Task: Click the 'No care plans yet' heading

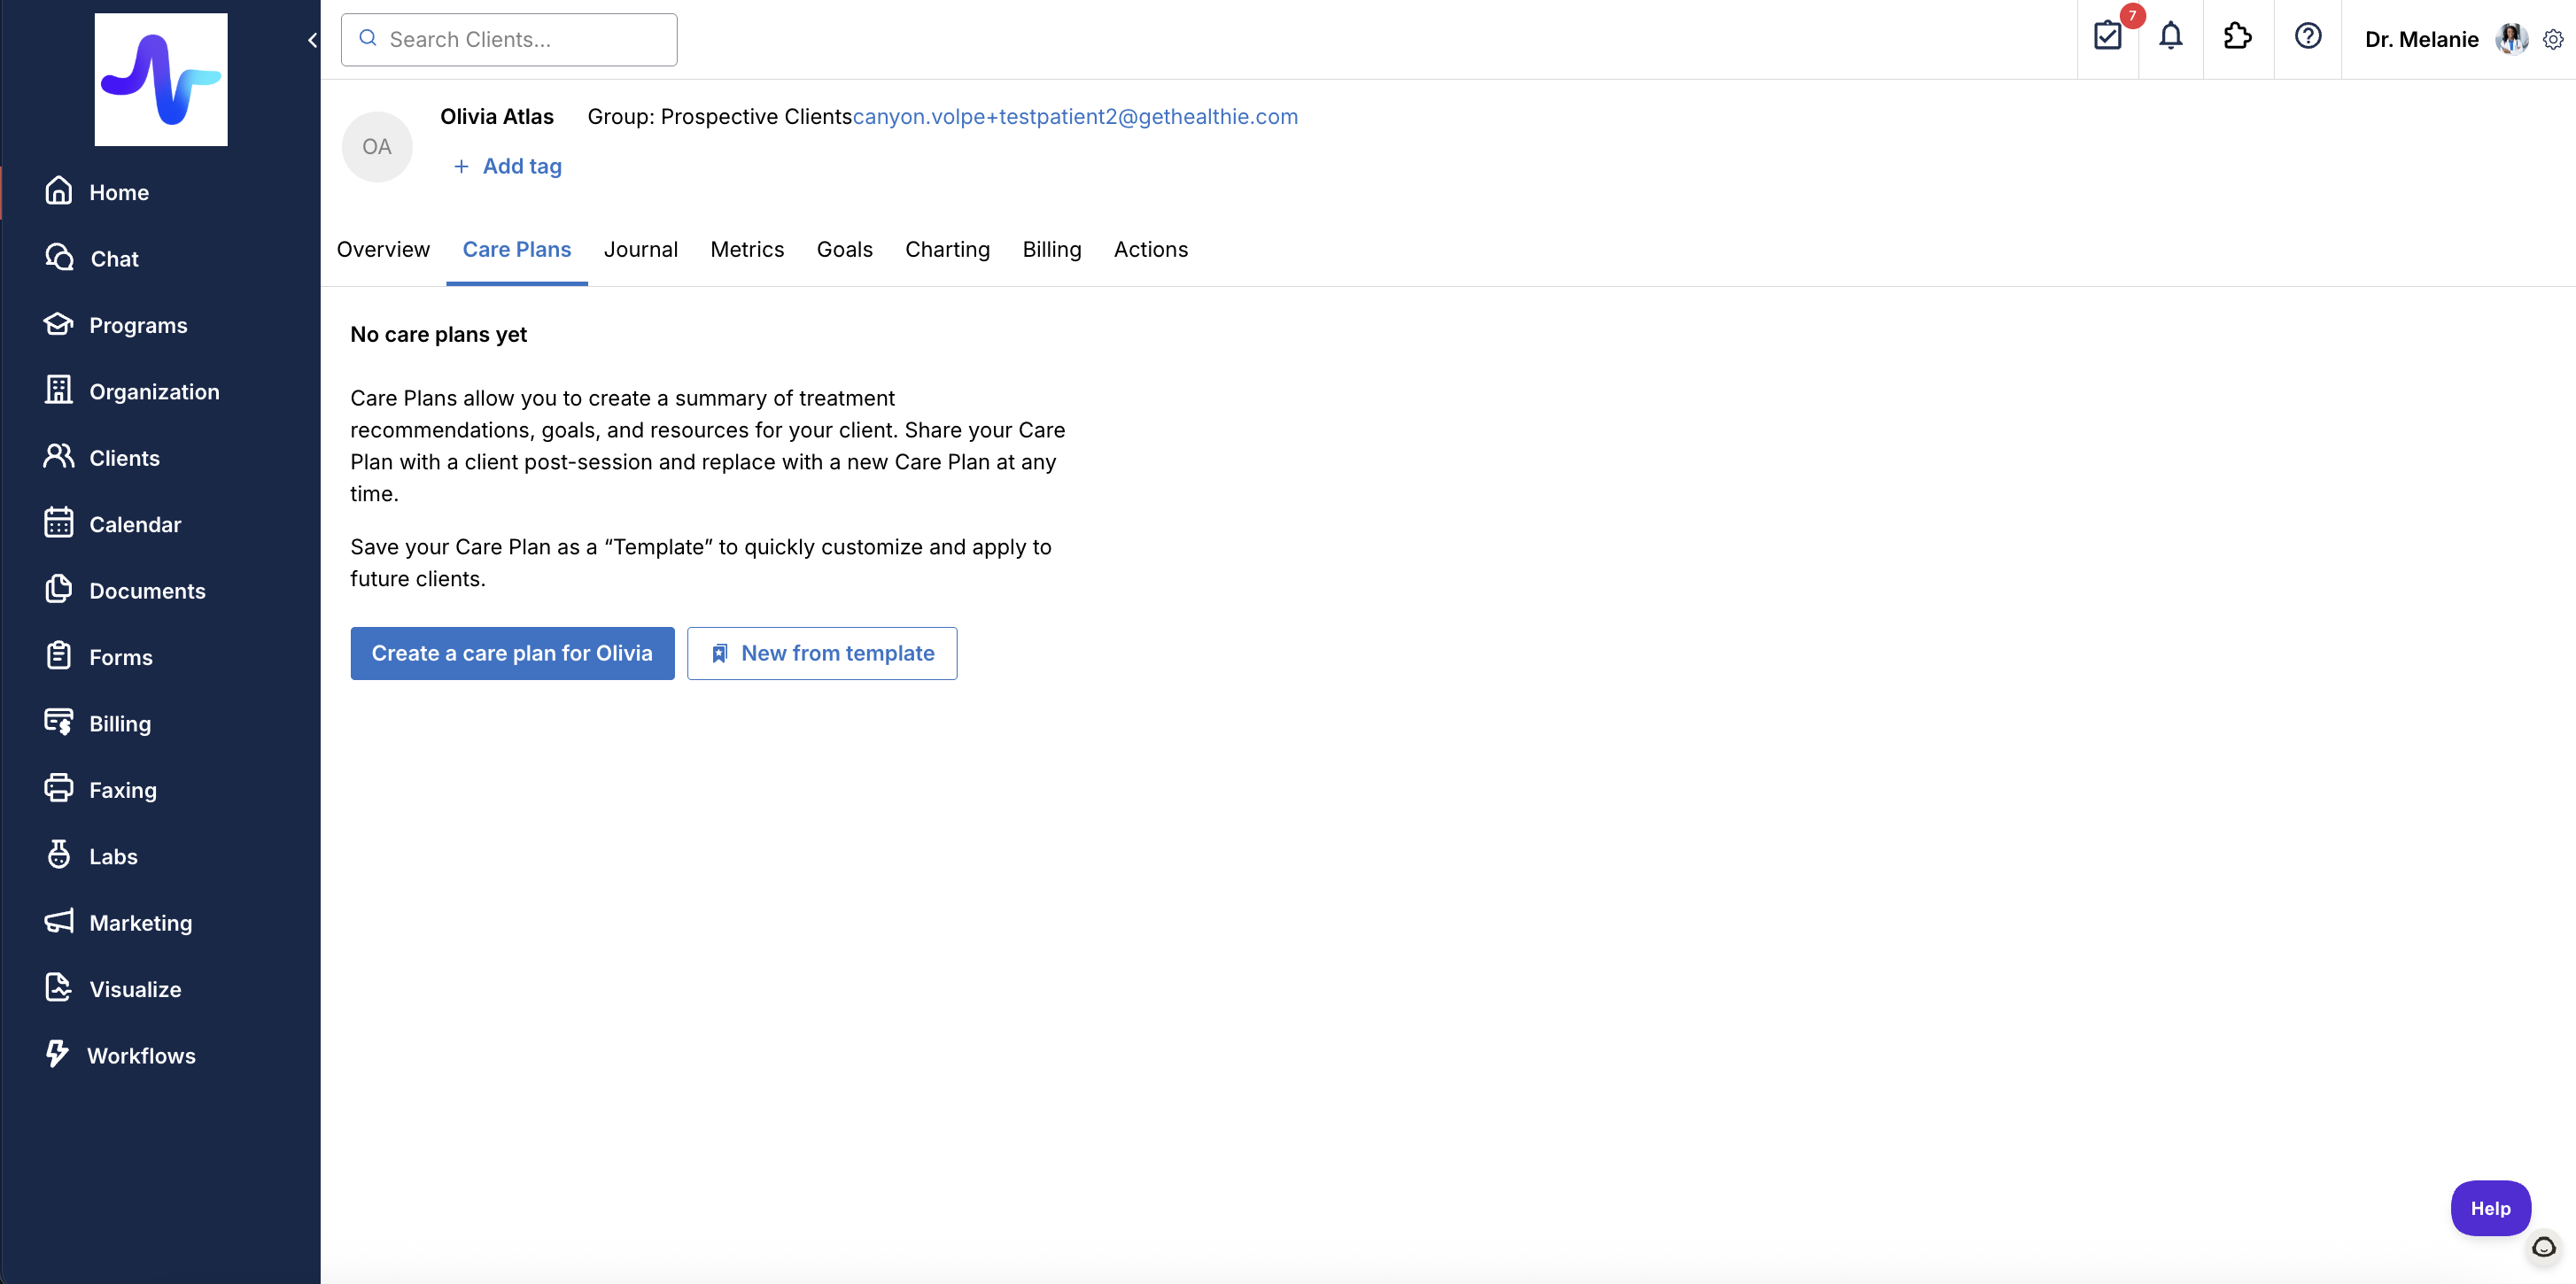Action: [x=438, y=334]
